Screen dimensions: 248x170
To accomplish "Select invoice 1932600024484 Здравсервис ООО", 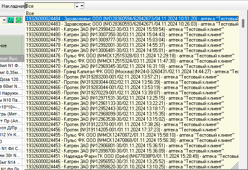I will [132, 19].
